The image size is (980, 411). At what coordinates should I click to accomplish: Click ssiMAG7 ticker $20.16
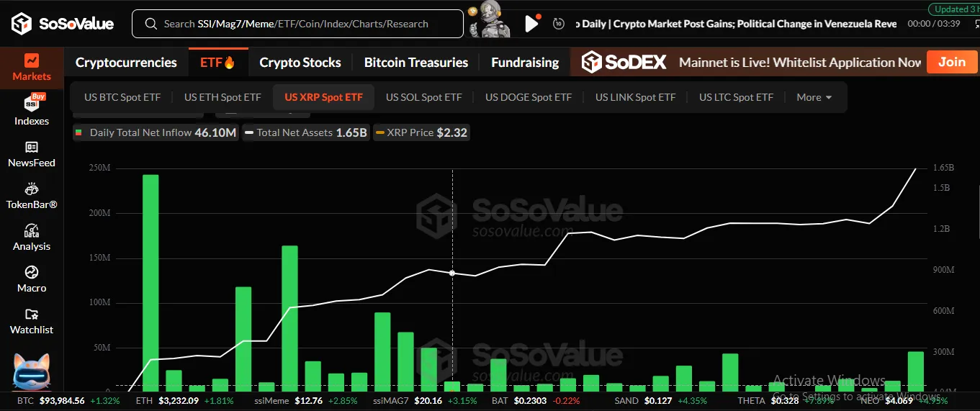[x=425, y=400]
